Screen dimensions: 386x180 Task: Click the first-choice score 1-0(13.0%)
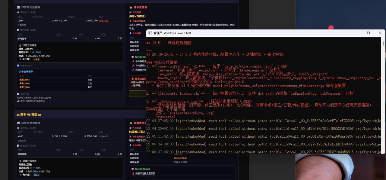click(x=36, y=52)
